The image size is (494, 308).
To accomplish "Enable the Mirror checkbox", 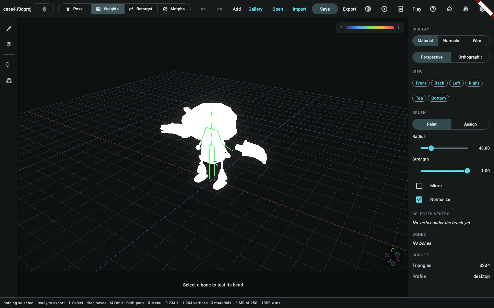I will [x=419, y=186].
